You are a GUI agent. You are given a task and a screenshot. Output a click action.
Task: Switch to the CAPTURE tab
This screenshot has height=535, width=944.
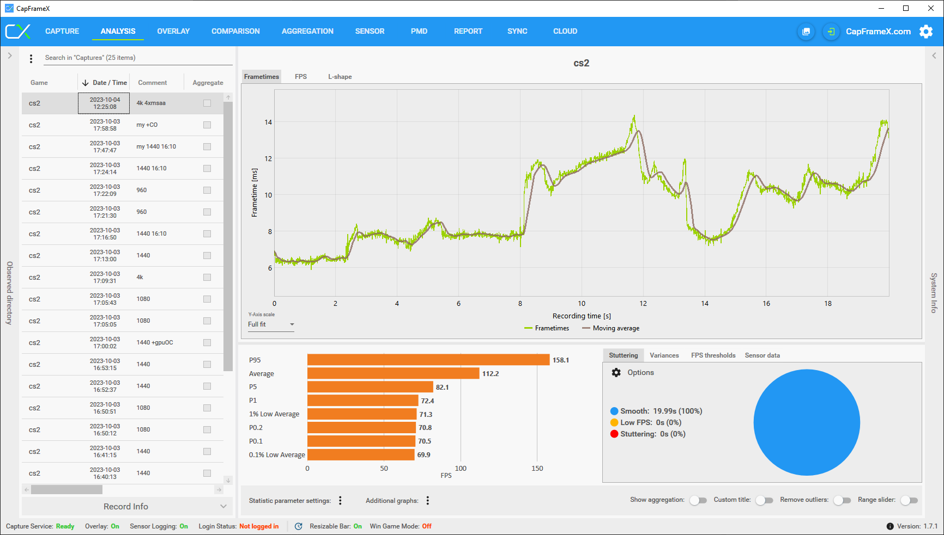(x=62, y=32)
